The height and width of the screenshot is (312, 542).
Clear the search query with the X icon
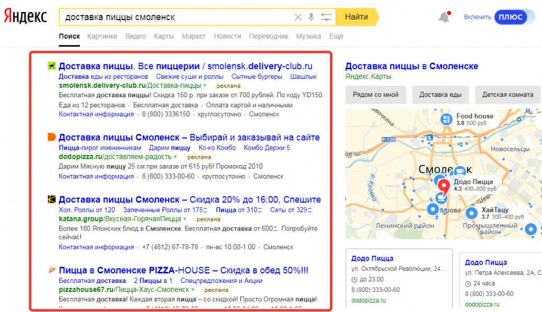click(297, 17)
